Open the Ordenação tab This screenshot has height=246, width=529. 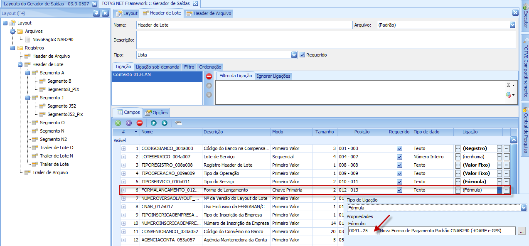coord(210,66)
